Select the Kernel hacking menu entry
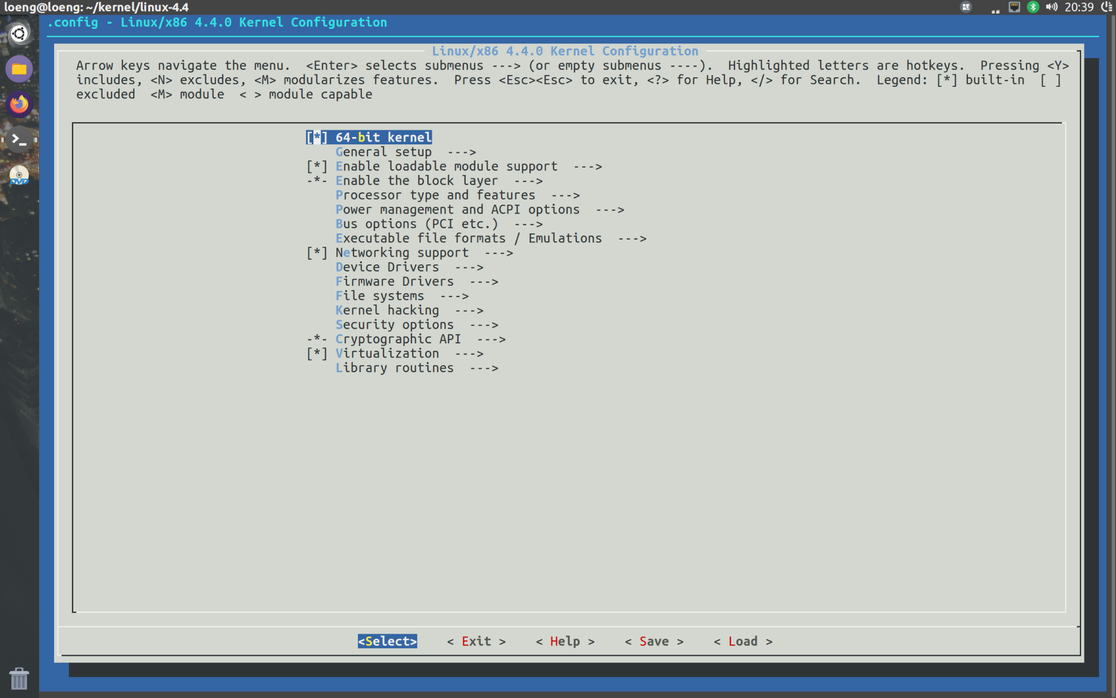Image resolution: width=1116 pixels, height=698 pixels. 409,310
